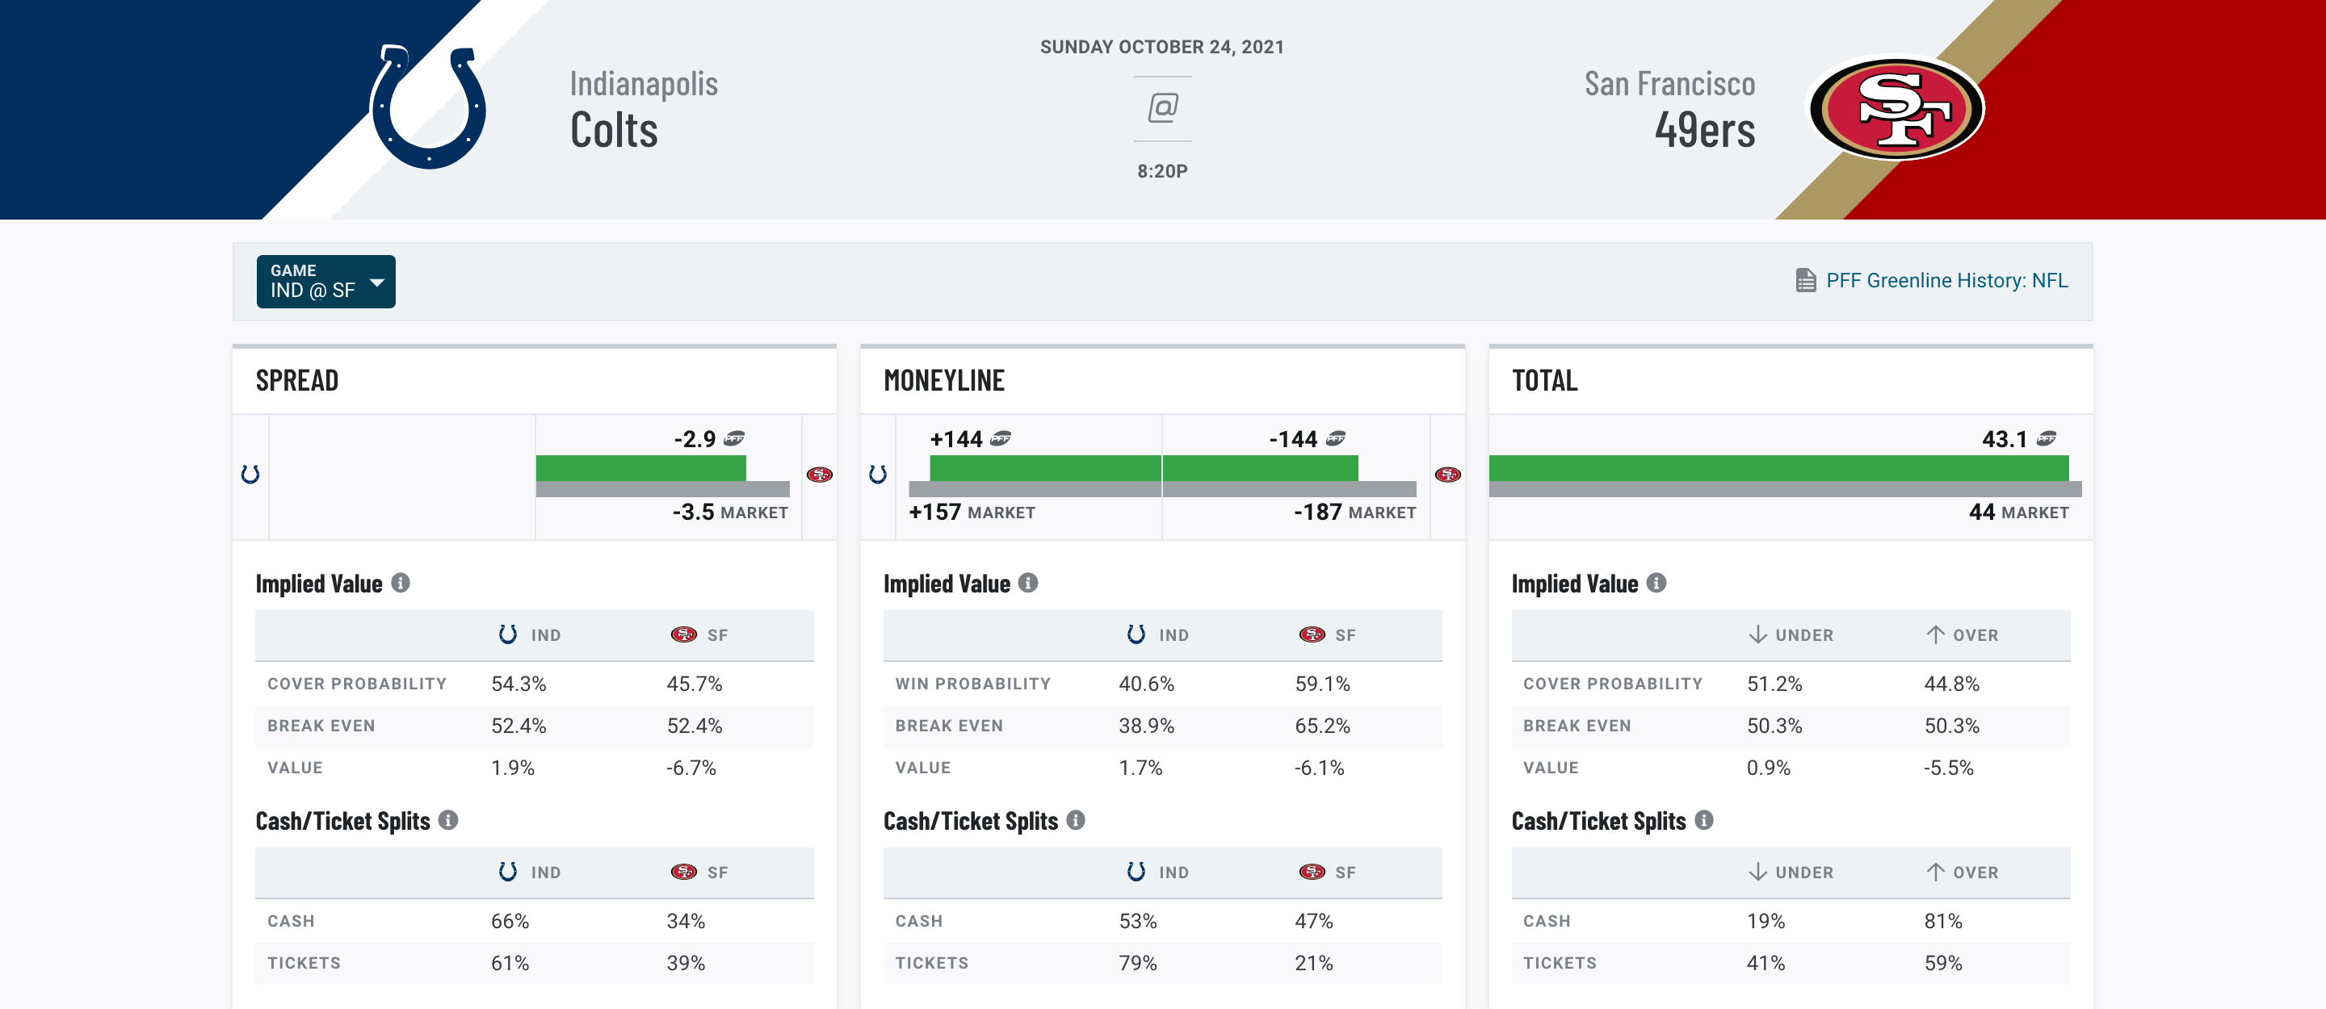
Task: Click spread cash split 66% for IND
Action: 510,922
